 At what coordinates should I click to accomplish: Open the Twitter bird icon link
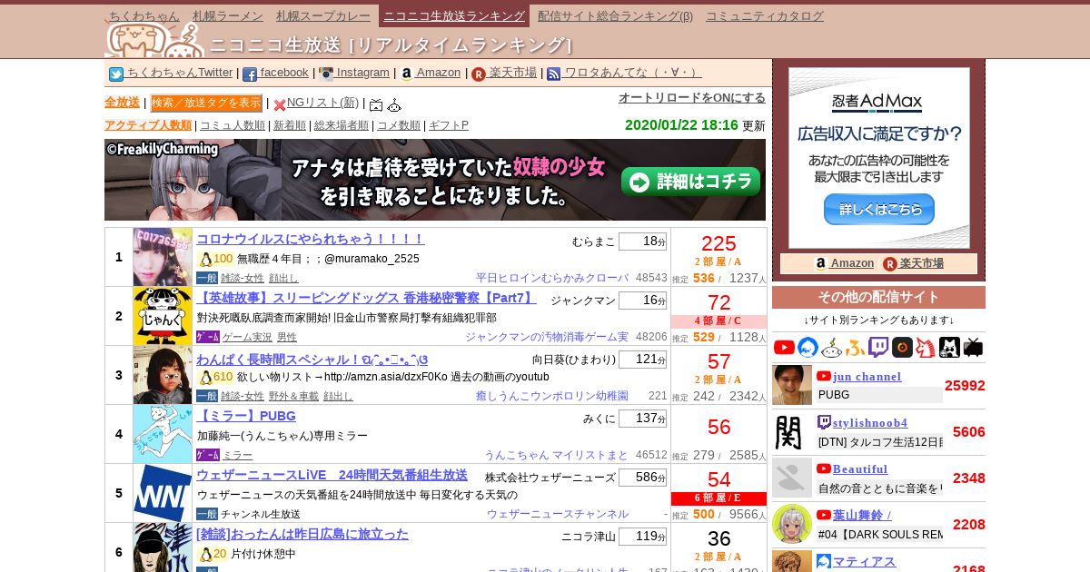[x=116, y=74]
